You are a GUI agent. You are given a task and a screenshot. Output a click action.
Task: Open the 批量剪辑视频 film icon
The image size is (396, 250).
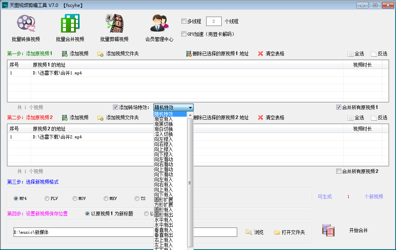pos(115,23)
